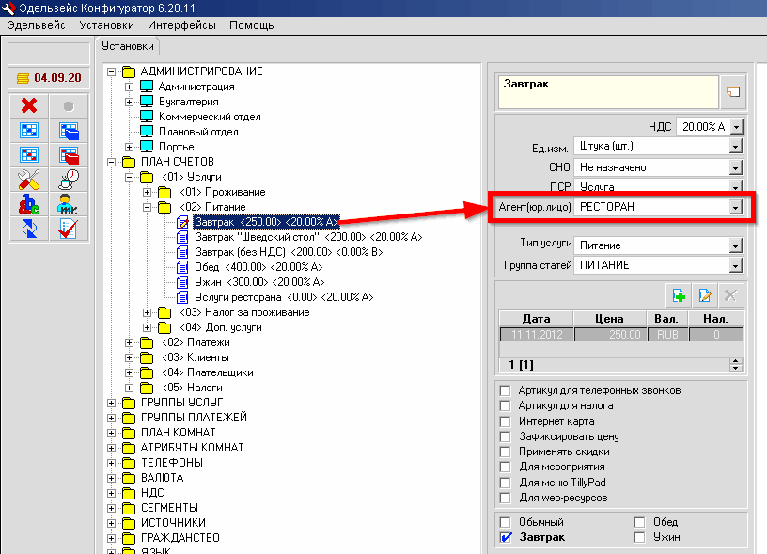
Task: Toggle the 'Завтрак' checkbox off
Action: point(507,538)
